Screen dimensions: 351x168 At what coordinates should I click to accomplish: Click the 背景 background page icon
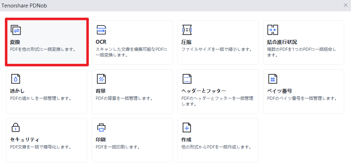[101, 79]
